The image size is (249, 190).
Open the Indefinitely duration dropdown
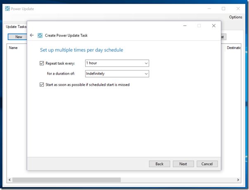(117, 74)
